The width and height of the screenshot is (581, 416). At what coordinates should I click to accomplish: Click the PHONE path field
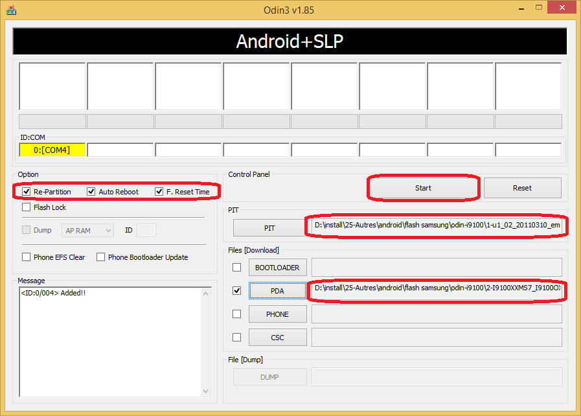437,314
